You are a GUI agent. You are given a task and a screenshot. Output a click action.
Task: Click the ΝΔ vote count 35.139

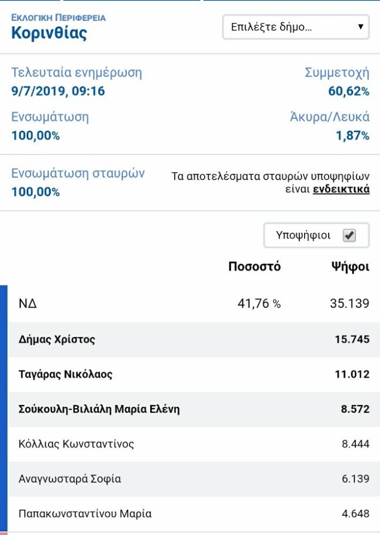[x=349, y=303]
